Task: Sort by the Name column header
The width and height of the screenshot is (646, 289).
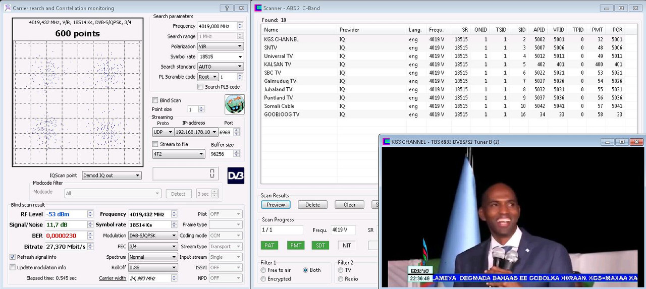Action: [299, 30]
